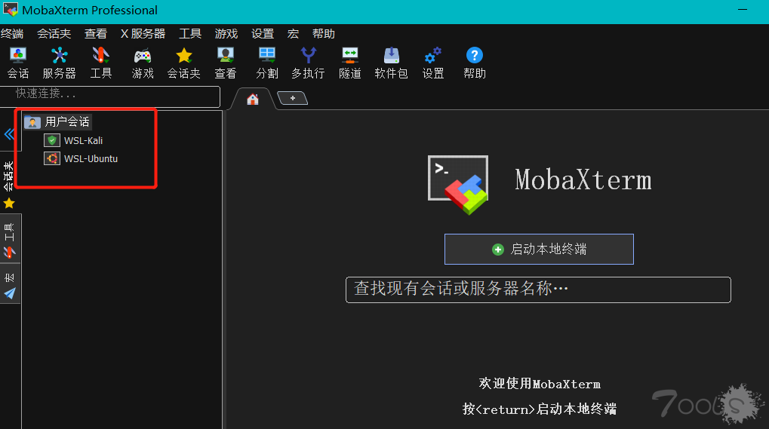Open the X 服务器 menu

pos(143,34)
